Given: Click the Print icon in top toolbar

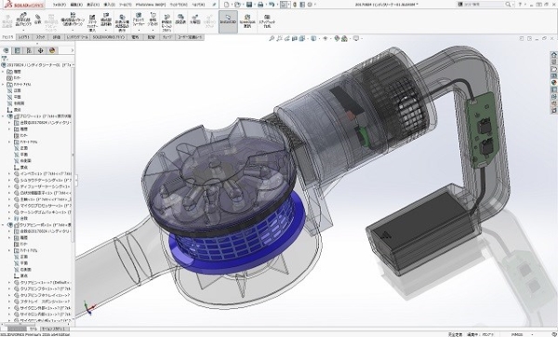Looking at the screenshot, I should point(260,5).
